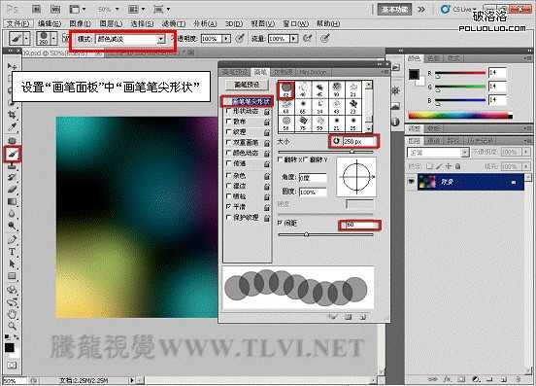
Task: Select the Clone Stamp tool
Action: click(x=13, y=166)
